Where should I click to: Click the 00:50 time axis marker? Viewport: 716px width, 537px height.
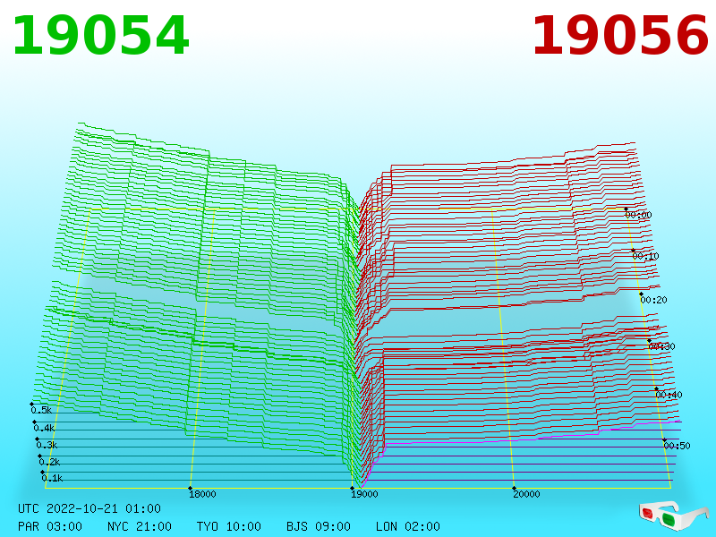point(677,446)
